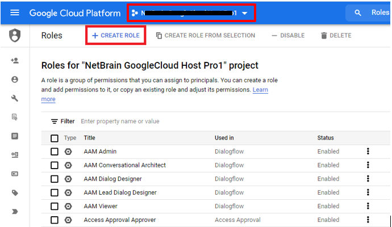Open the Access Approval Approver title

click(119, 220)
